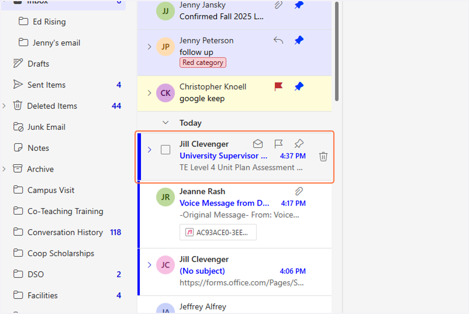Click the 44 Deleted Items count
Screen dimensions: 469x314
point(116,106)
